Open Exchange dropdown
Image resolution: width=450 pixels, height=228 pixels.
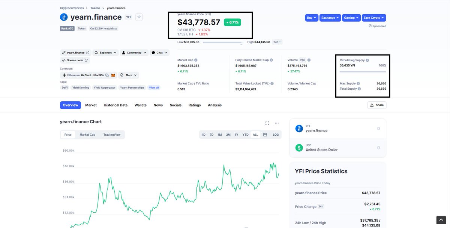pyautogui.click(x=330, y=18)
